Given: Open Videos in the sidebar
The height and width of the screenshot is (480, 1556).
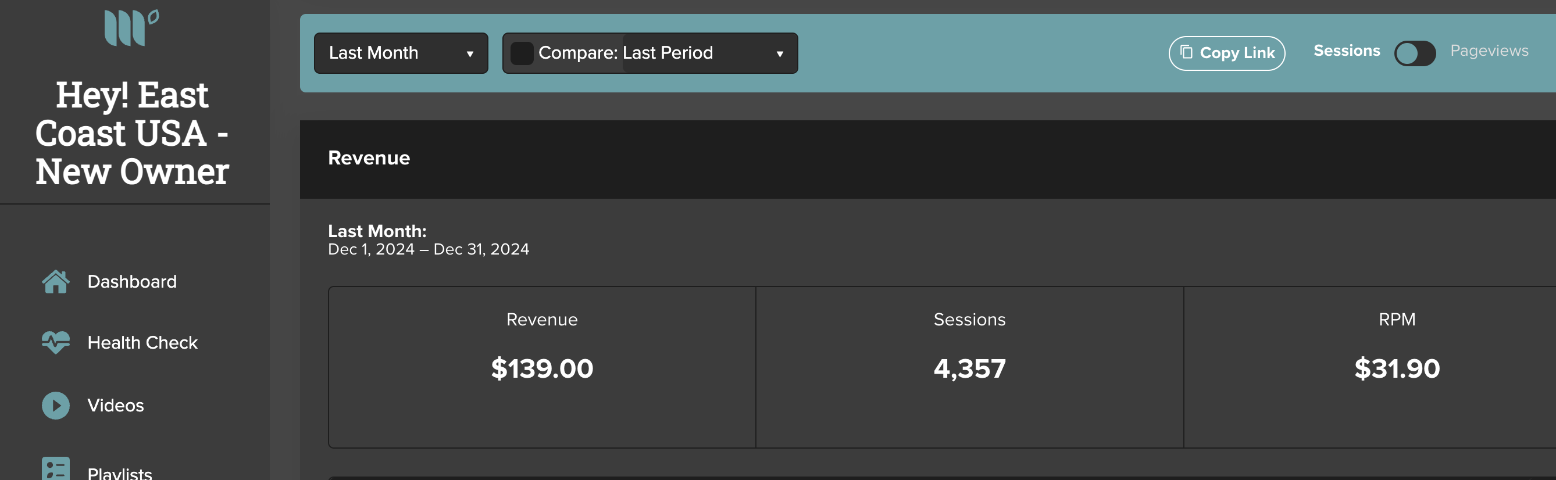Looking at the screenshot, I should point(115,405).
